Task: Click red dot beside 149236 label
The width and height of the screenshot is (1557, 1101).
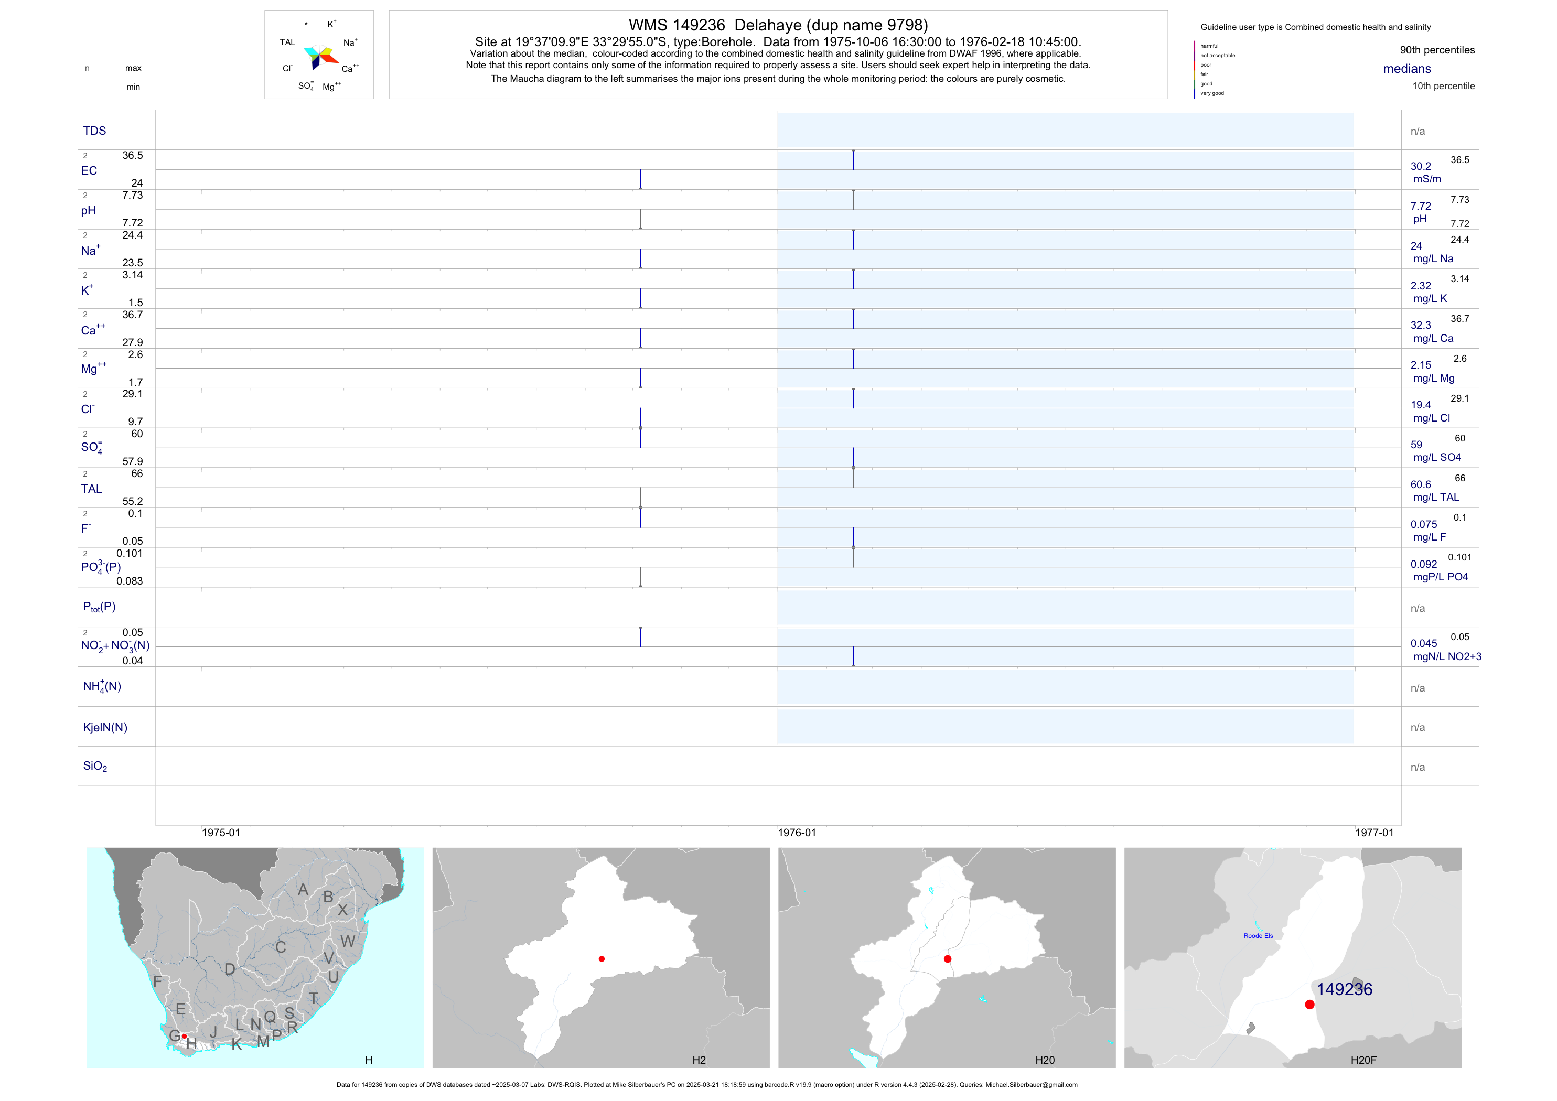Action: (x=1309, y=1005)
